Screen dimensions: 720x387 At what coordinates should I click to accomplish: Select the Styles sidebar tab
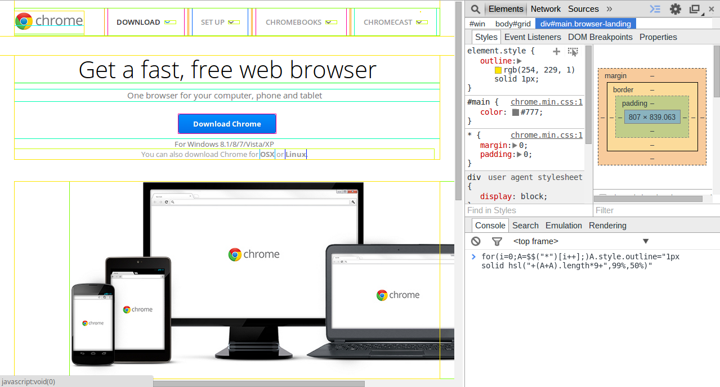click(486, 37)
